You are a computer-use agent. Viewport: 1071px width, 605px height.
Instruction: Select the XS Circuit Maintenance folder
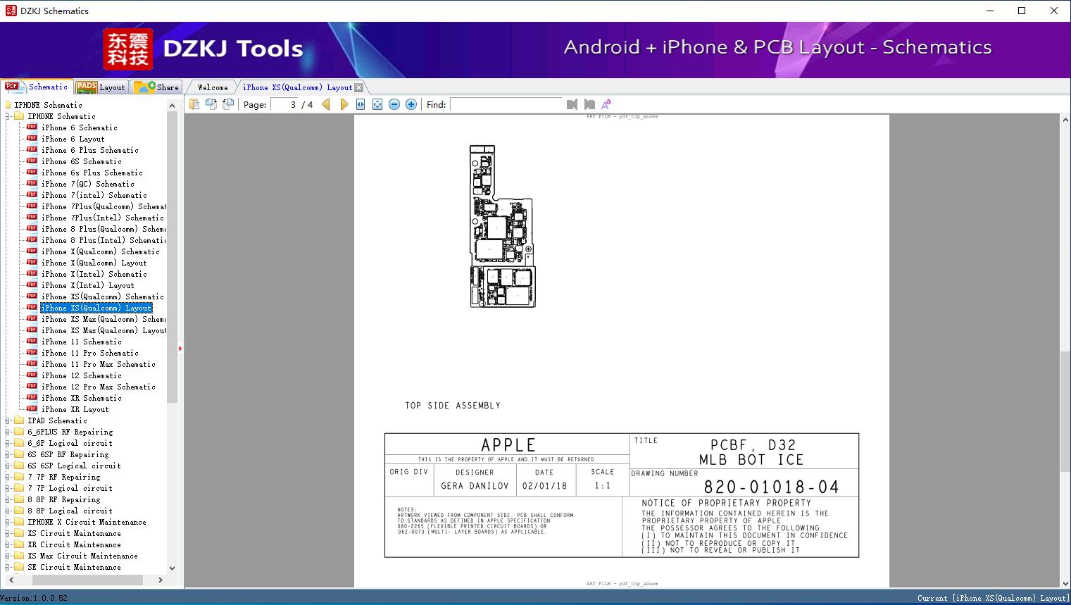[x=74, y=533]
